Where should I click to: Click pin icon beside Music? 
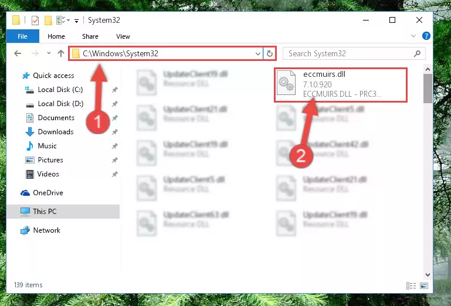pyautogui.click(x=114, y=146)
